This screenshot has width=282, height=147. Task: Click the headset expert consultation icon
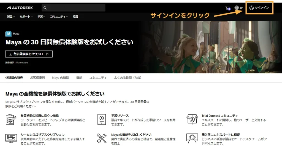192,138
